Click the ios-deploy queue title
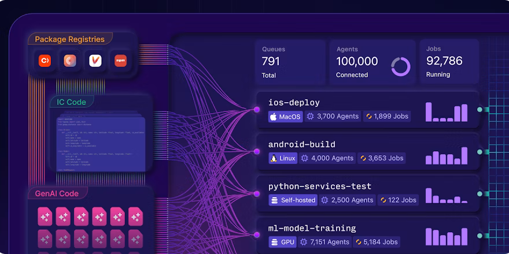The height and width of the screenshot is (254, 509). click(294, 103)
